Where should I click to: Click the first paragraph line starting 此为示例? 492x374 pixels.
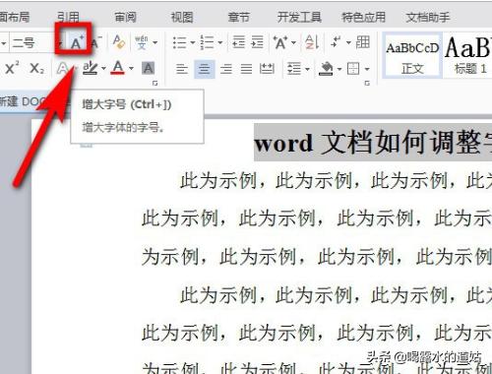(336, 180)
